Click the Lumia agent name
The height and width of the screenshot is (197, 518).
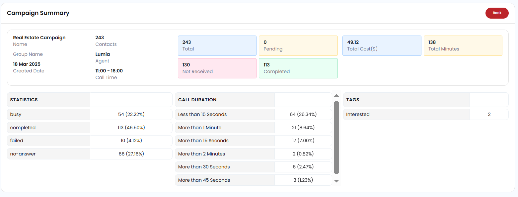pos(103,54)
